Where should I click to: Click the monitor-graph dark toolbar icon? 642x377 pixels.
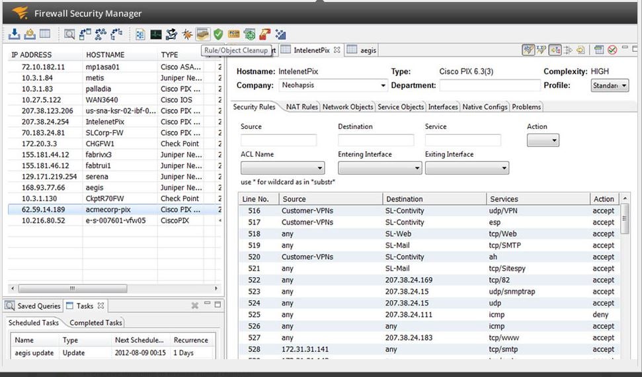(x=156, y=34)
